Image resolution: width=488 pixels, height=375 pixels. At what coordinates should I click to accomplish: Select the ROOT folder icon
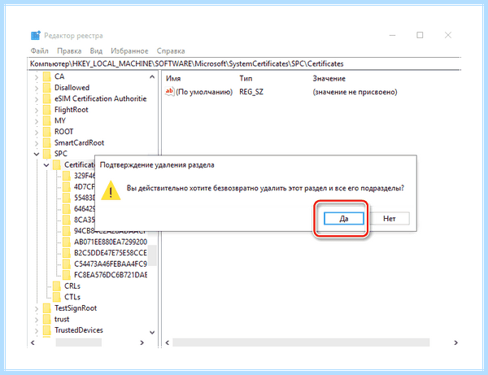[46, 132]
